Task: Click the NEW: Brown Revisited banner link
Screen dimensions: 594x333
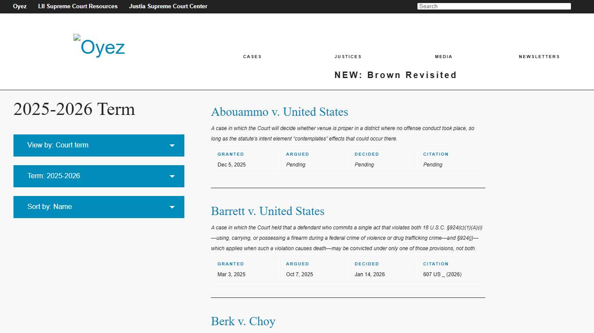Action: pyautogui.click(x=395, y=75)
